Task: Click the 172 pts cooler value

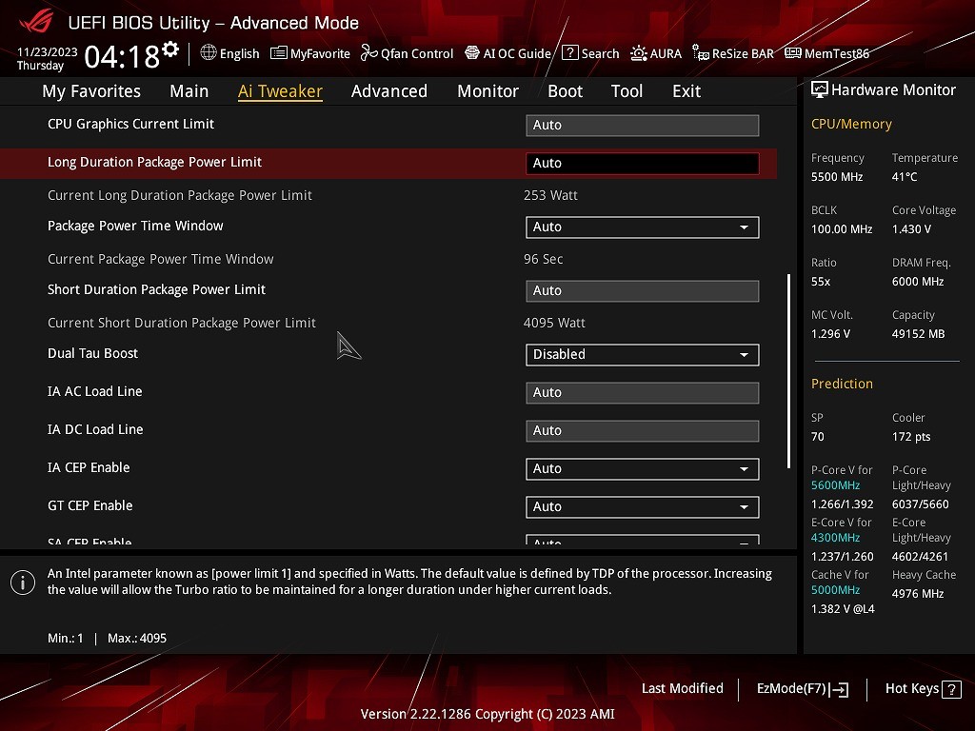Action: tap(911, 436)
